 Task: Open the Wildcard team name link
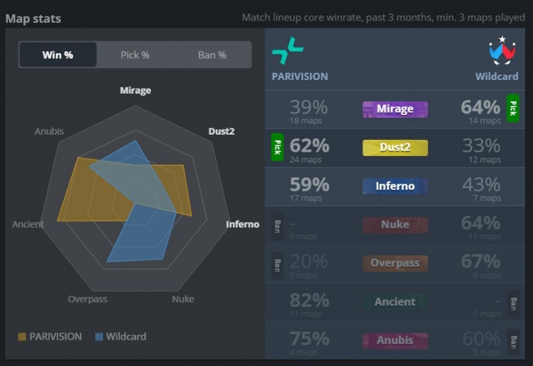click(x=497, y=76)
